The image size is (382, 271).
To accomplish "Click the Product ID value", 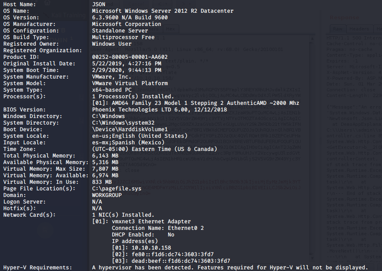I will (x=130, y=57).
